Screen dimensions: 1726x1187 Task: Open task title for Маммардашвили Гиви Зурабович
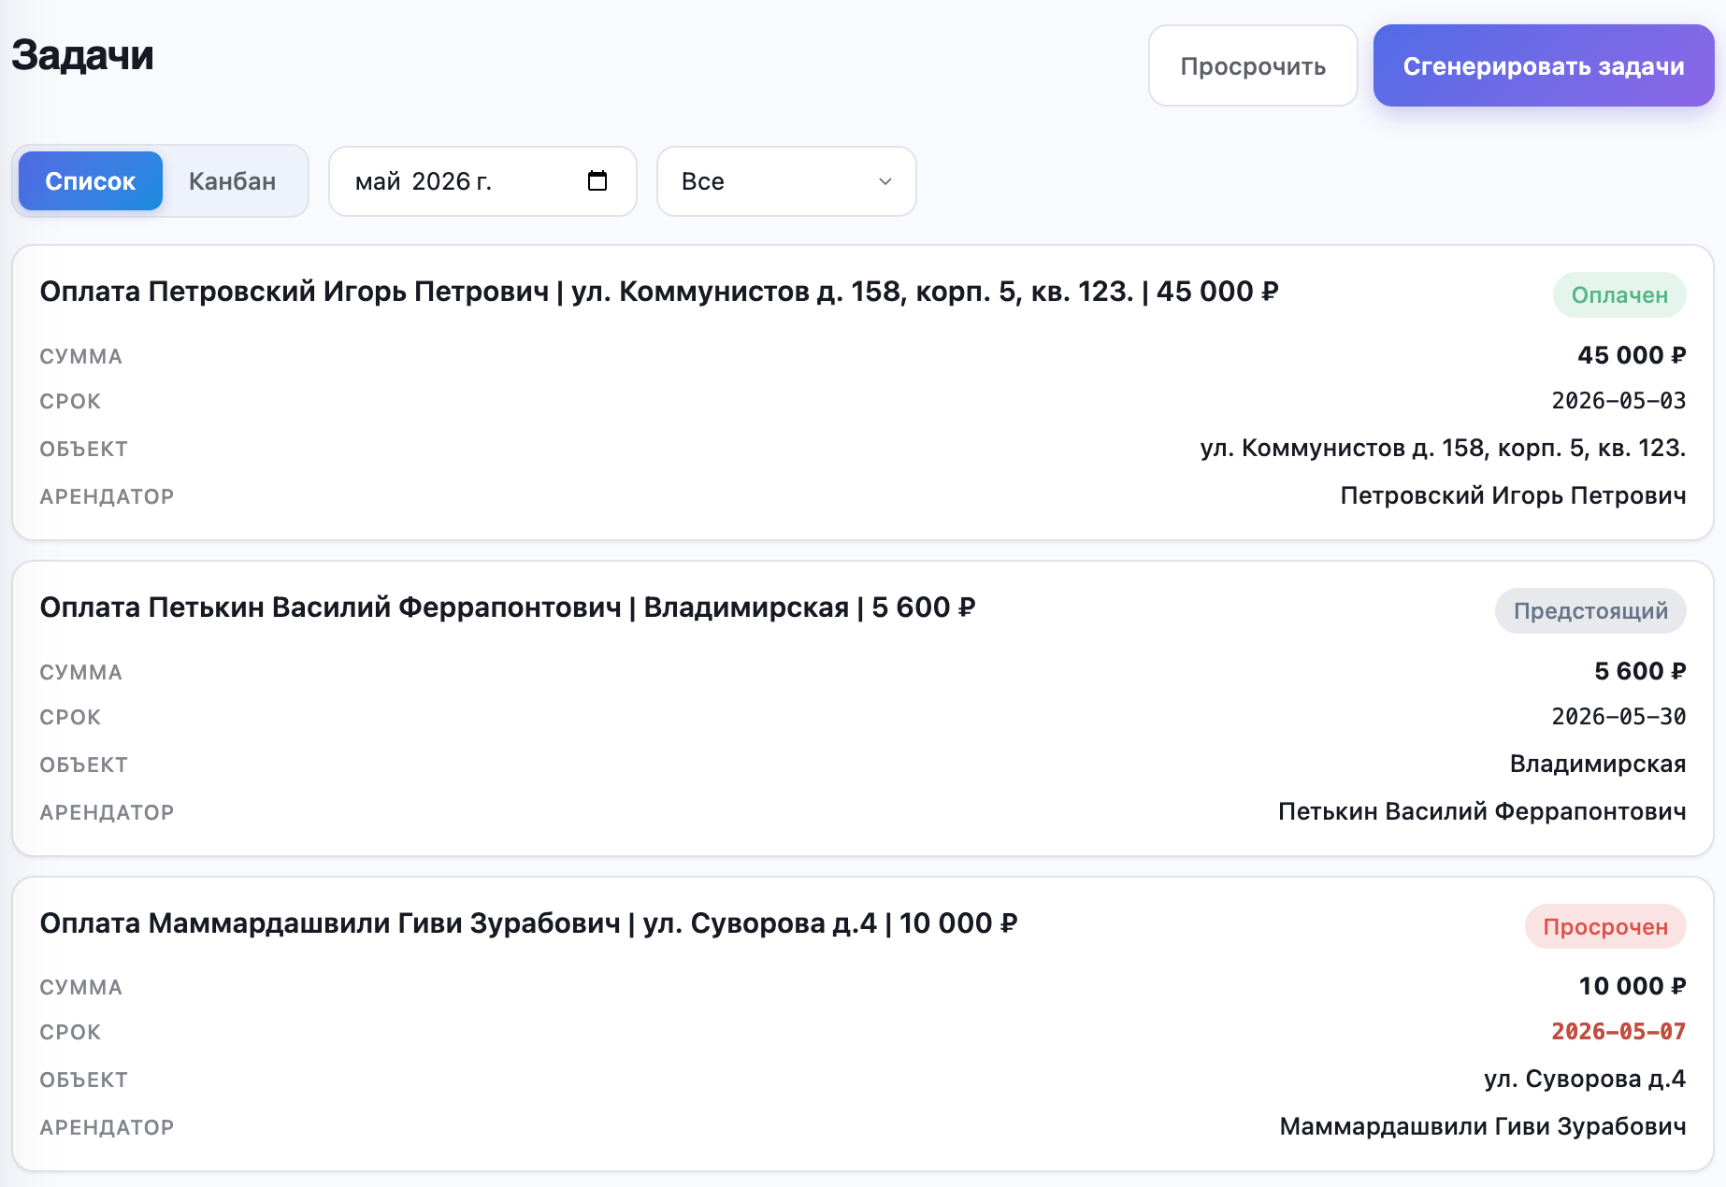tap(528, 923)
